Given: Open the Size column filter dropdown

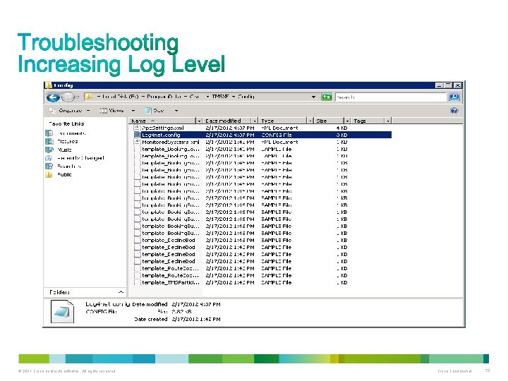Looking at the screenshot, I should (347, 121).
